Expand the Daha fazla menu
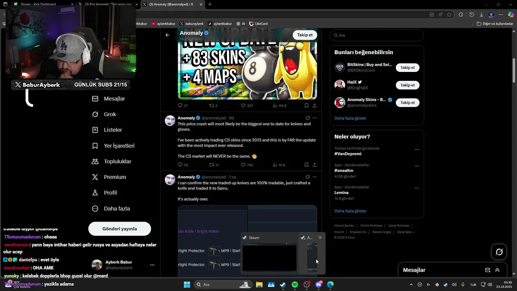 (111, 209)
